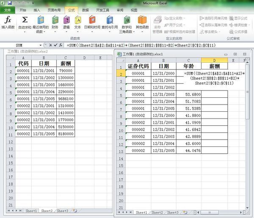
Task: Expand Define Name dropdown arrow
Action: tap(184, 18)
